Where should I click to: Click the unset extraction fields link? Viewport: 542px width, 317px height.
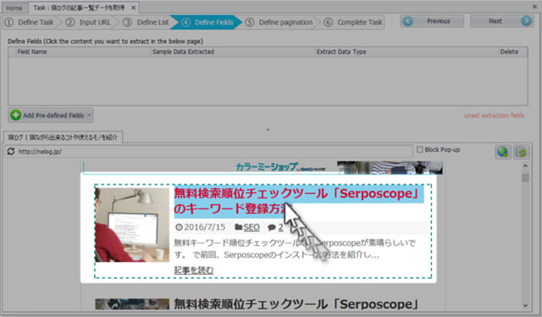[x=495, y=115]
